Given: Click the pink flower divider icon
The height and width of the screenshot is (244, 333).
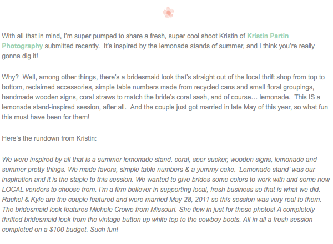Looking at the screenshot, I should pyautogui.click(x=168, y=13).
